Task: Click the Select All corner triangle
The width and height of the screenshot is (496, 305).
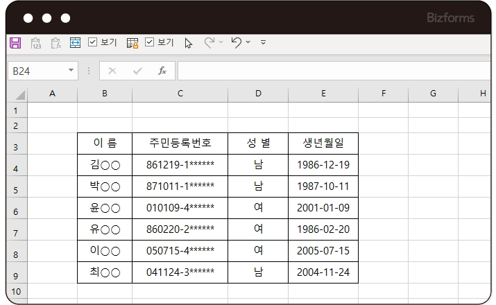Action: click(19, 94)
